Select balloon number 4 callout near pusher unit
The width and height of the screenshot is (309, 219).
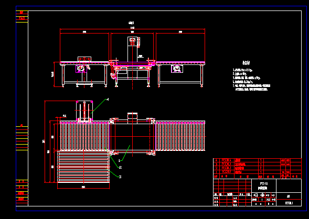pos(108,100)
